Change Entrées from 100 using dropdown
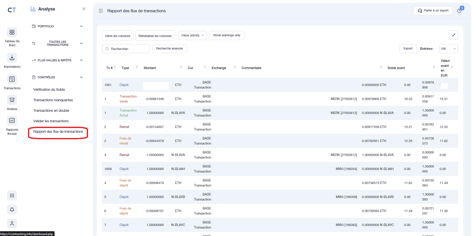 click(448, 48)
